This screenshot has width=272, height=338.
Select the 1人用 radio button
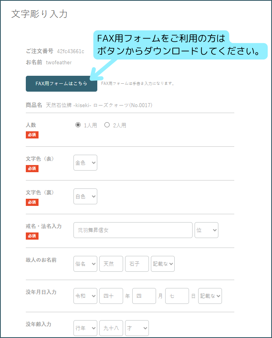point(78,125)
